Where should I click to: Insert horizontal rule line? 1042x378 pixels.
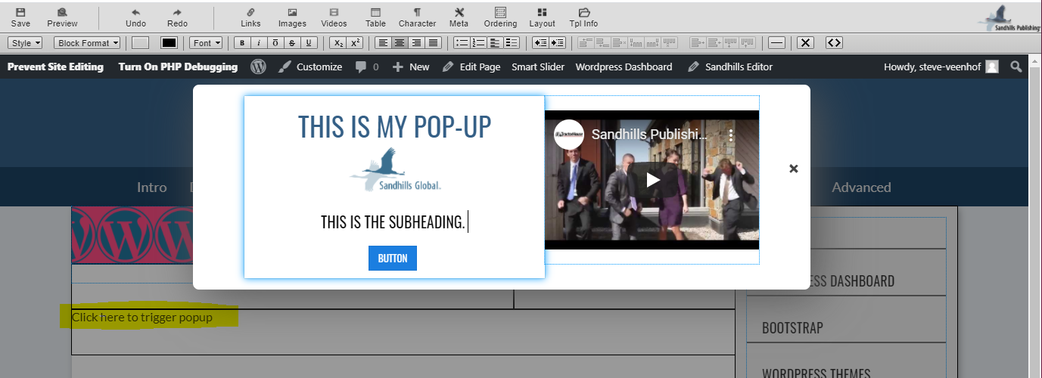coord(776,43)
